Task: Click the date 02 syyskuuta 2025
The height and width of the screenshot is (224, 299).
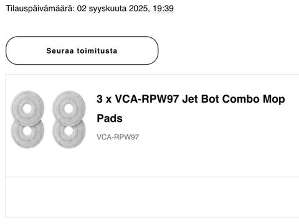Action: pyautogui.click(x=112, y=9)
